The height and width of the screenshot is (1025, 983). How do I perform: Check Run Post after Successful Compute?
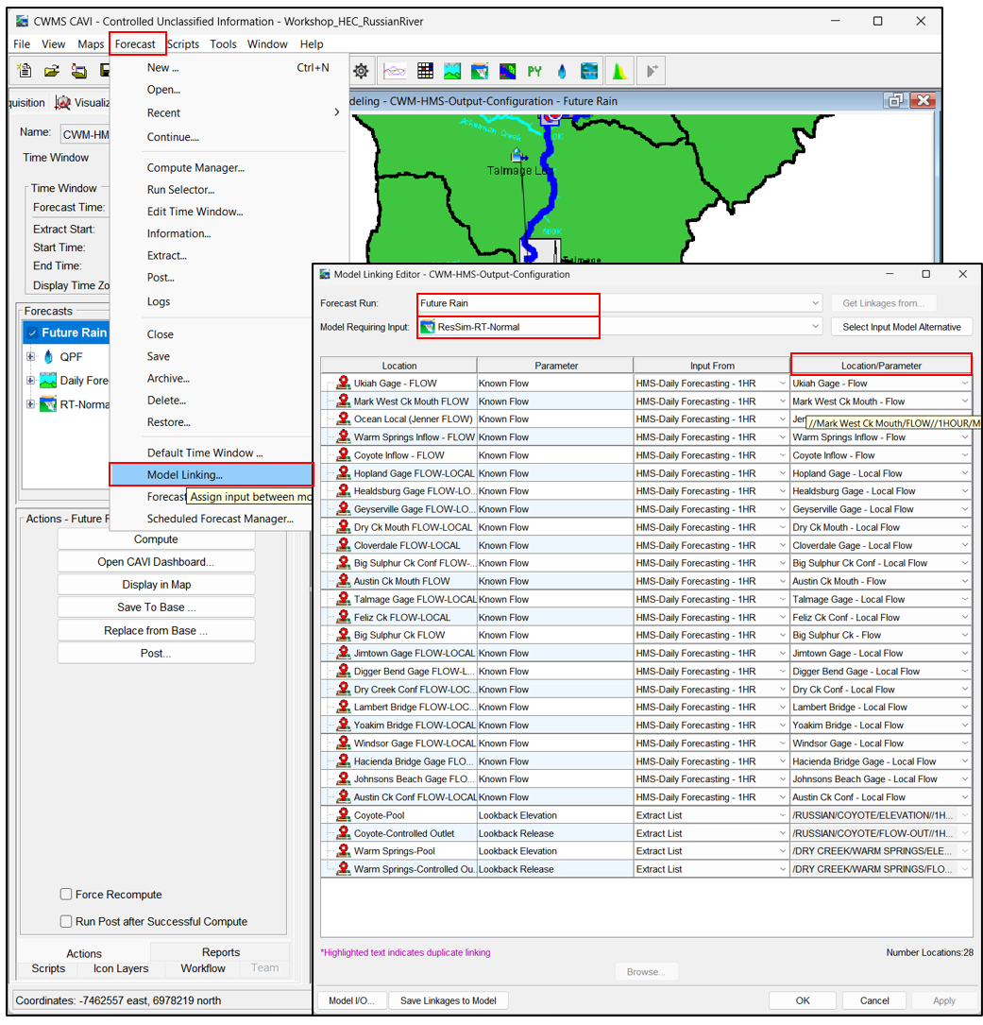coord(66,921)
